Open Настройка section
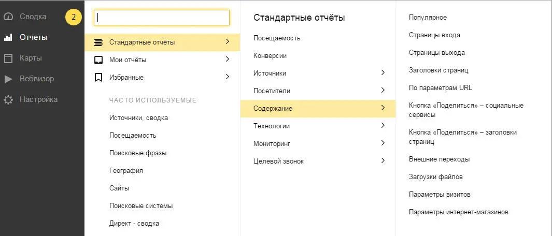 (x=39, y=99)
